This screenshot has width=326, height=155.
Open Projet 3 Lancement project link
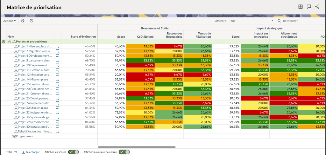[x=35, y=60]
